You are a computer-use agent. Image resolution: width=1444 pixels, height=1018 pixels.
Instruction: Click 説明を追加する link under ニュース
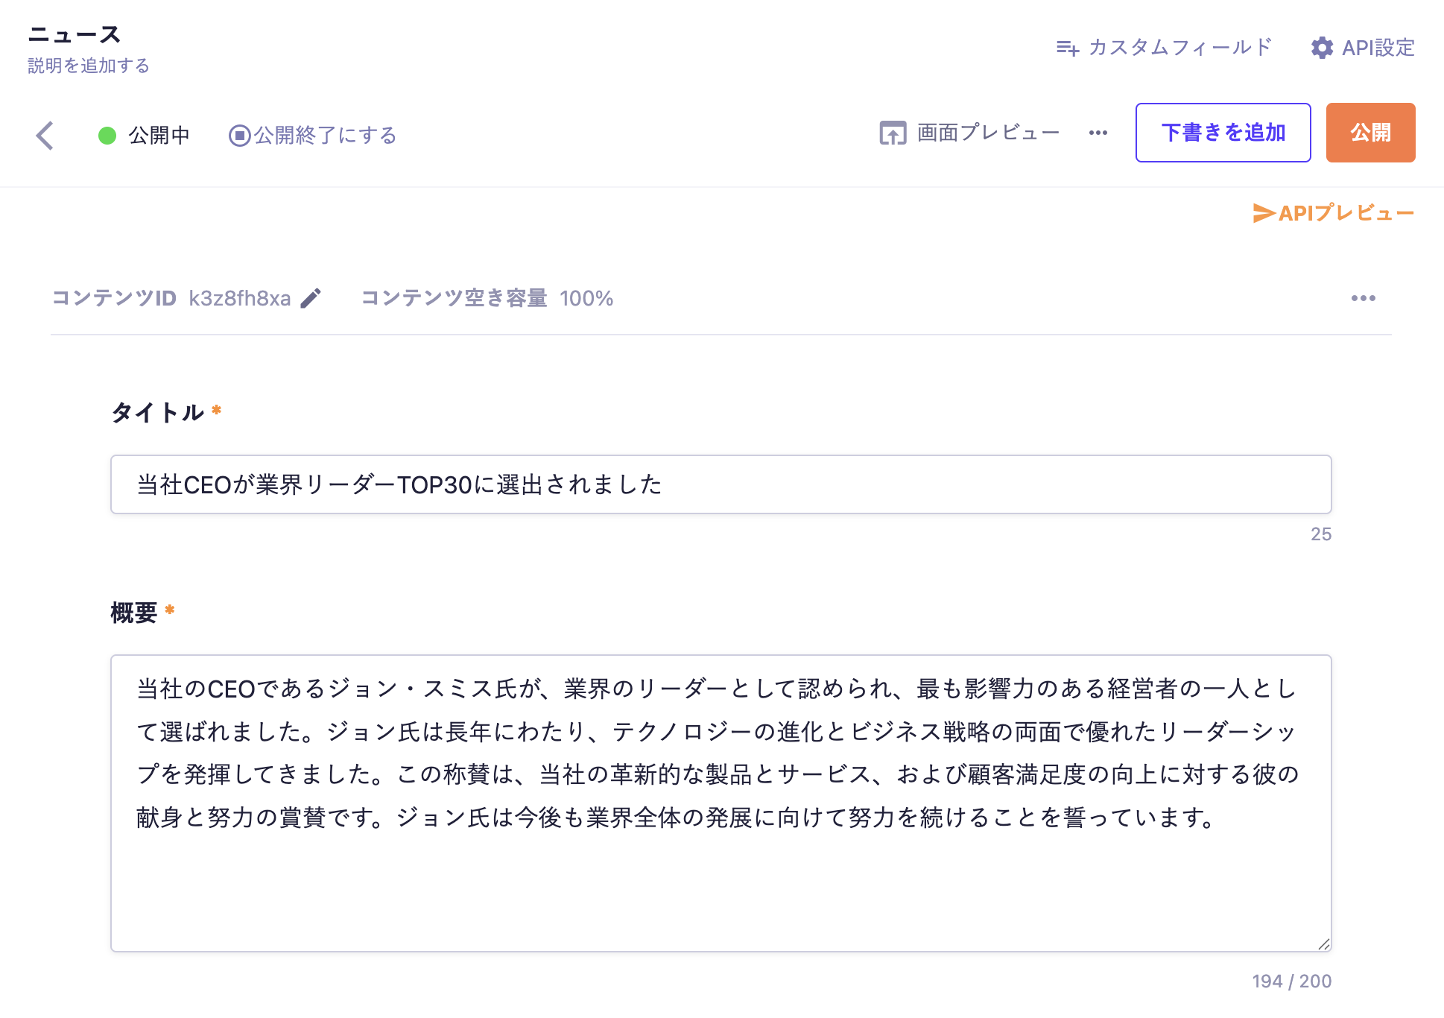89,66
